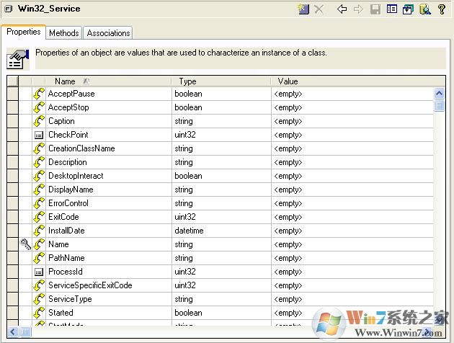The width and height of the screenshot is (454, 343).
Task: Select the Properties tab
Action: click(x=23, y=32)
